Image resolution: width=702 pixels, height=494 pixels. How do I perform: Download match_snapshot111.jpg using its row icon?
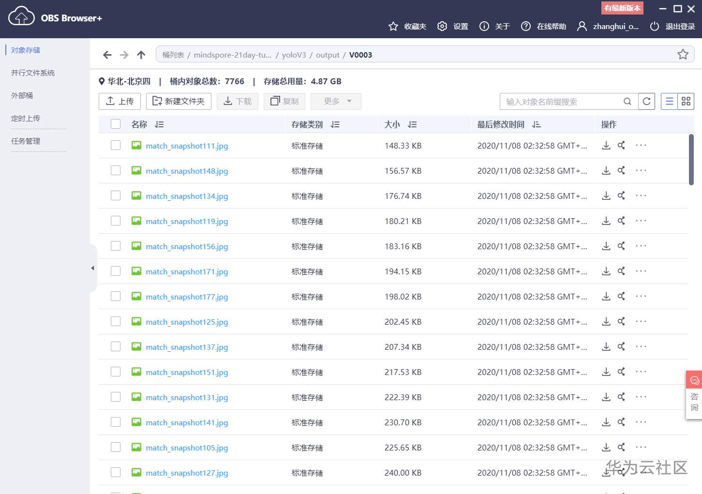(606, 145)
